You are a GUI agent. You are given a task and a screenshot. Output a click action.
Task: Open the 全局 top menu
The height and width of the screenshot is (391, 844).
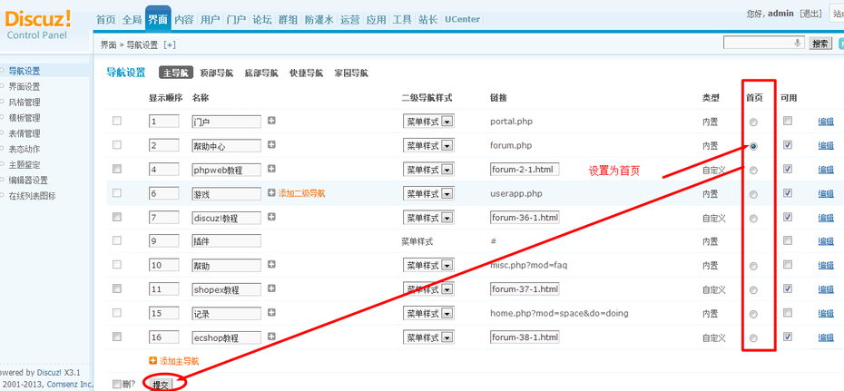(x=132, y=19)
